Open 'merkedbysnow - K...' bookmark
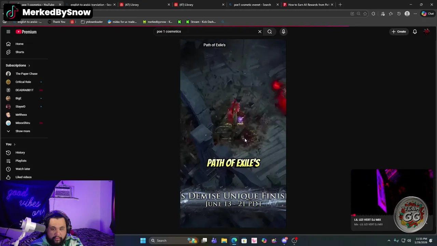This screenshot has height=246, width=437. pos(157,22)
